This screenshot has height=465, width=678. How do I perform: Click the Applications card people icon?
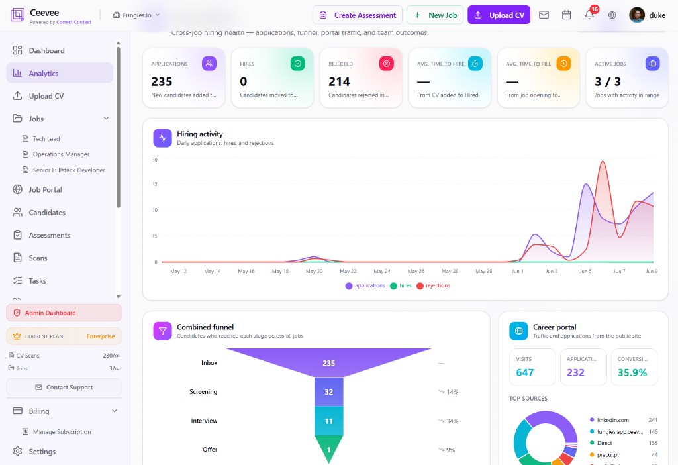(x=209, y=64)
